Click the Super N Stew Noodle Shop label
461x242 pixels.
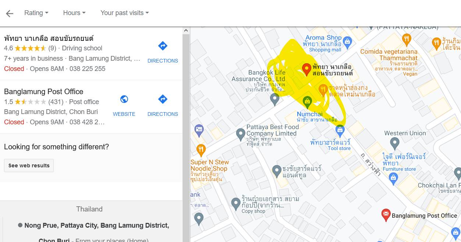[210, 166]
